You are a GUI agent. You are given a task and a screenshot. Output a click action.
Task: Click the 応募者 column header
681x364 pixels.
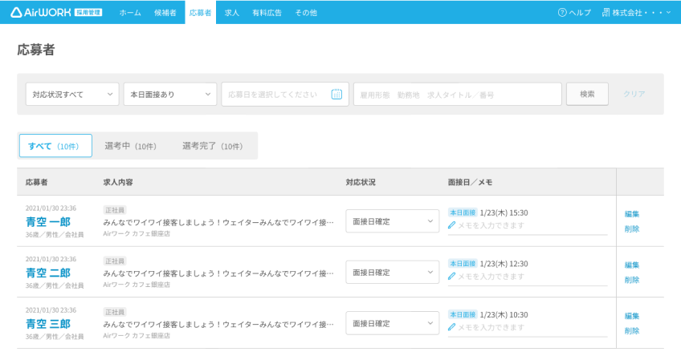coord(36,182)
